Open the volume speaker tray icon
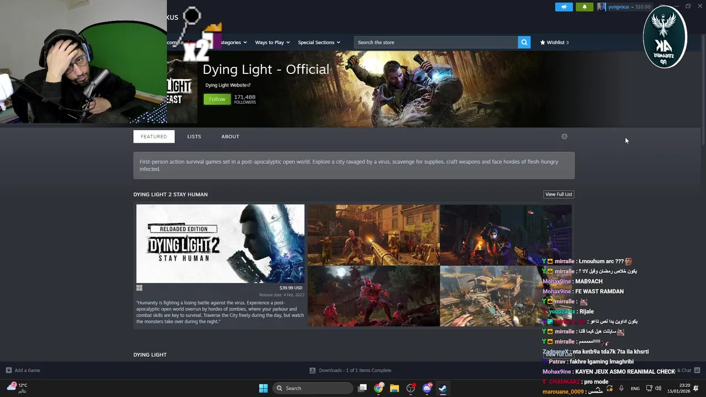The height and width of the screenshot is (397, 706). [658, 388]
